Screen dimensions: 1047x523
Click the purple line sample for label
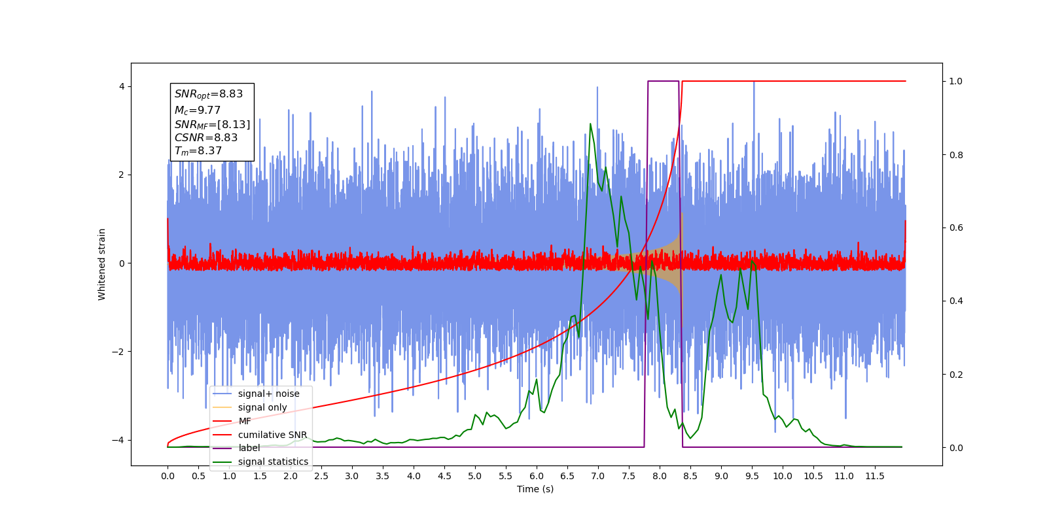click(222, 448)
